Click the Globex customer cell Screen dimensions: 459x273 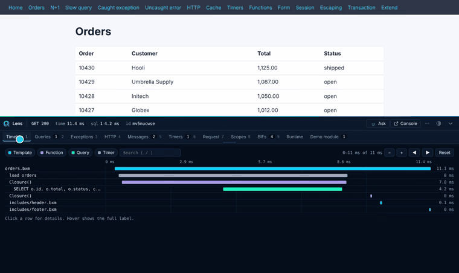pos(141,111)
